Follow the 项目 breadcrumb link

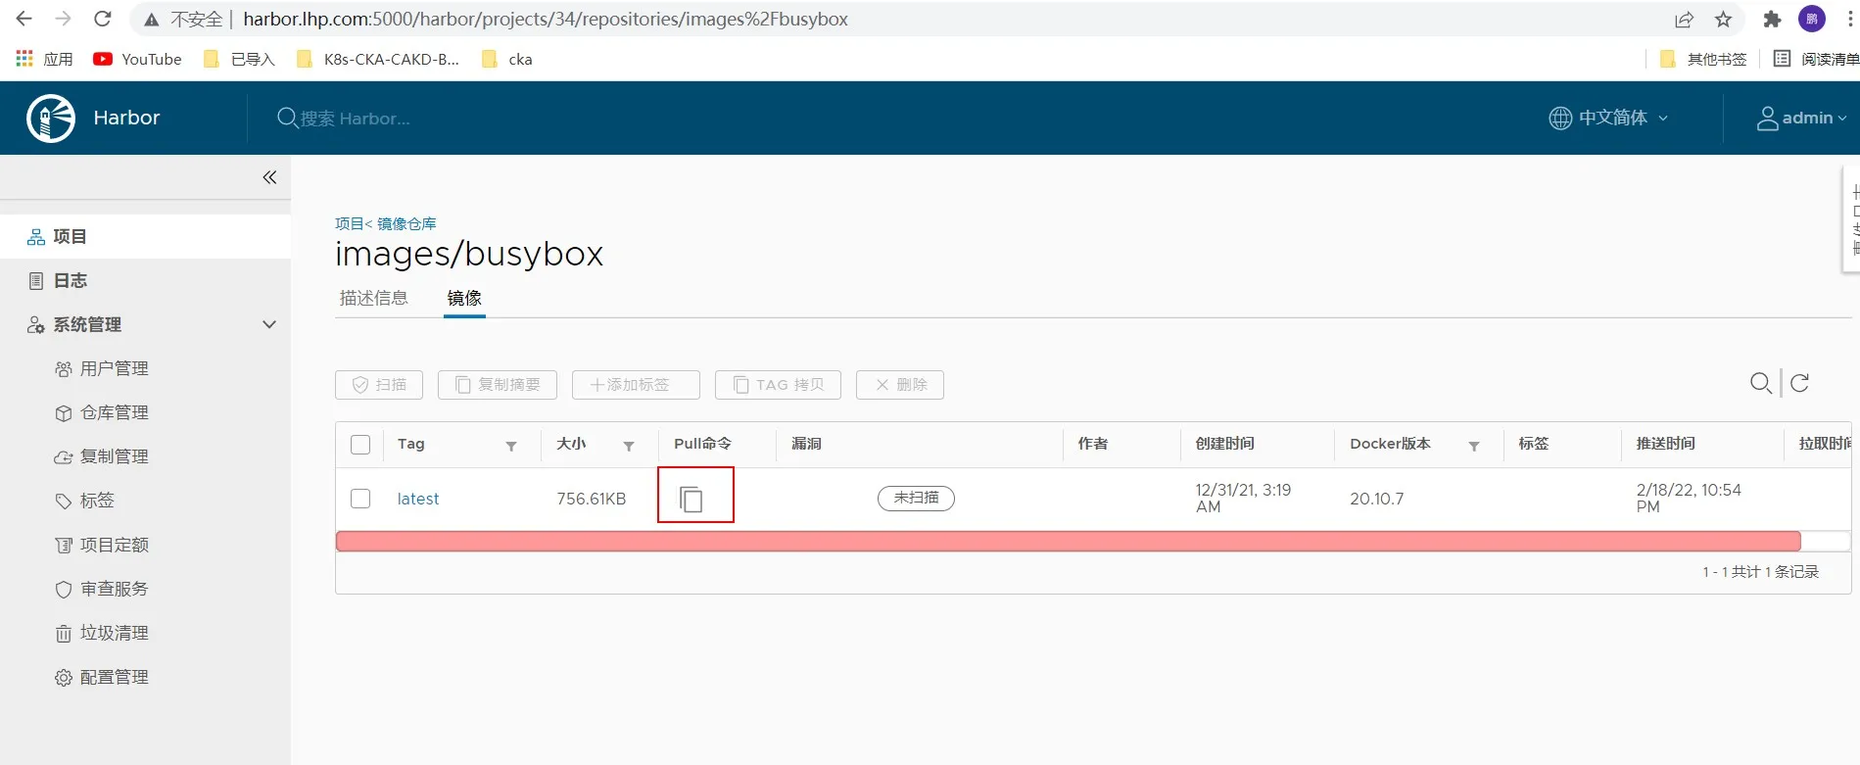[349, 223]
